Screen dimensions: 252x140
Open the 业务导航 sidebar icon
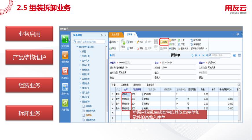coord(65,39)
